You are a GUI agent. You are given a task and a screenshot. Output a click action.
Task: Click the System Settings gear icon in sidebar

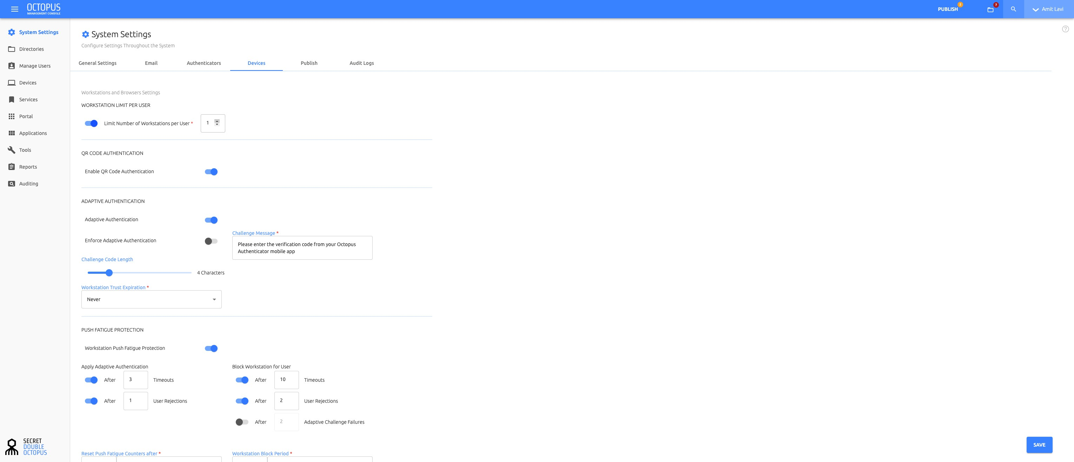(x=12, y=32)
